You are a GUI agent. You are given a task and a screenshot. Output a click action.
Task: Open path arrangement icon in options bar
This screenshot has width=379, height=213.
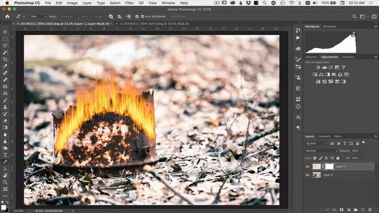(129, 17)
